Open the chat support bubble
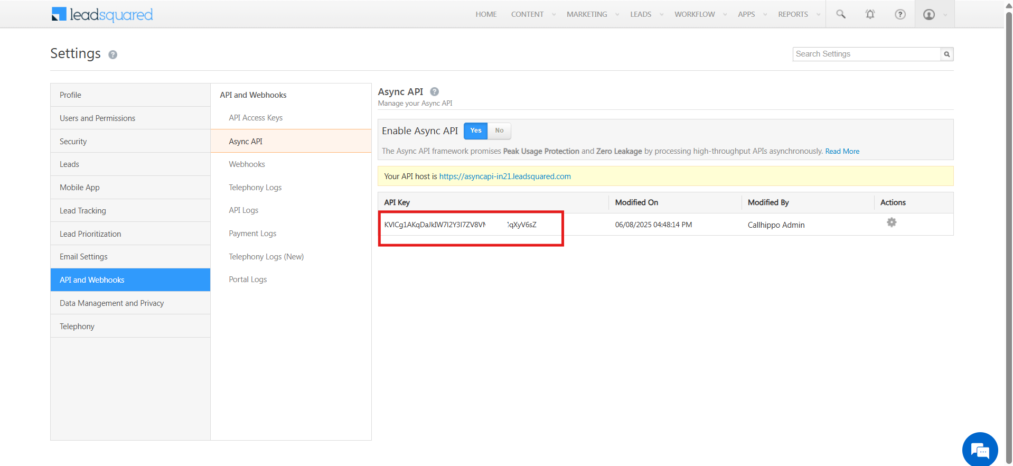 pos(980,450)
